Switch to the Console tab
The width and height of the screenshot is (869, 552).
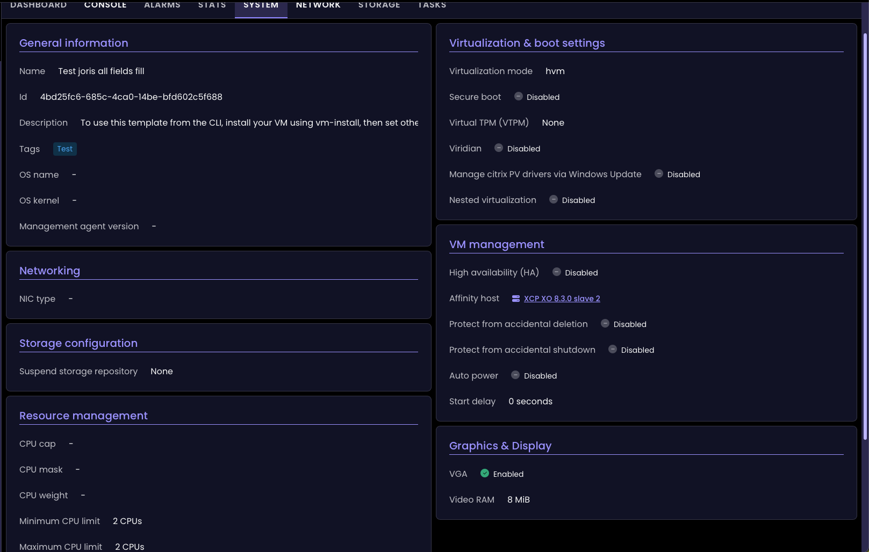click(x=105, y=5)
